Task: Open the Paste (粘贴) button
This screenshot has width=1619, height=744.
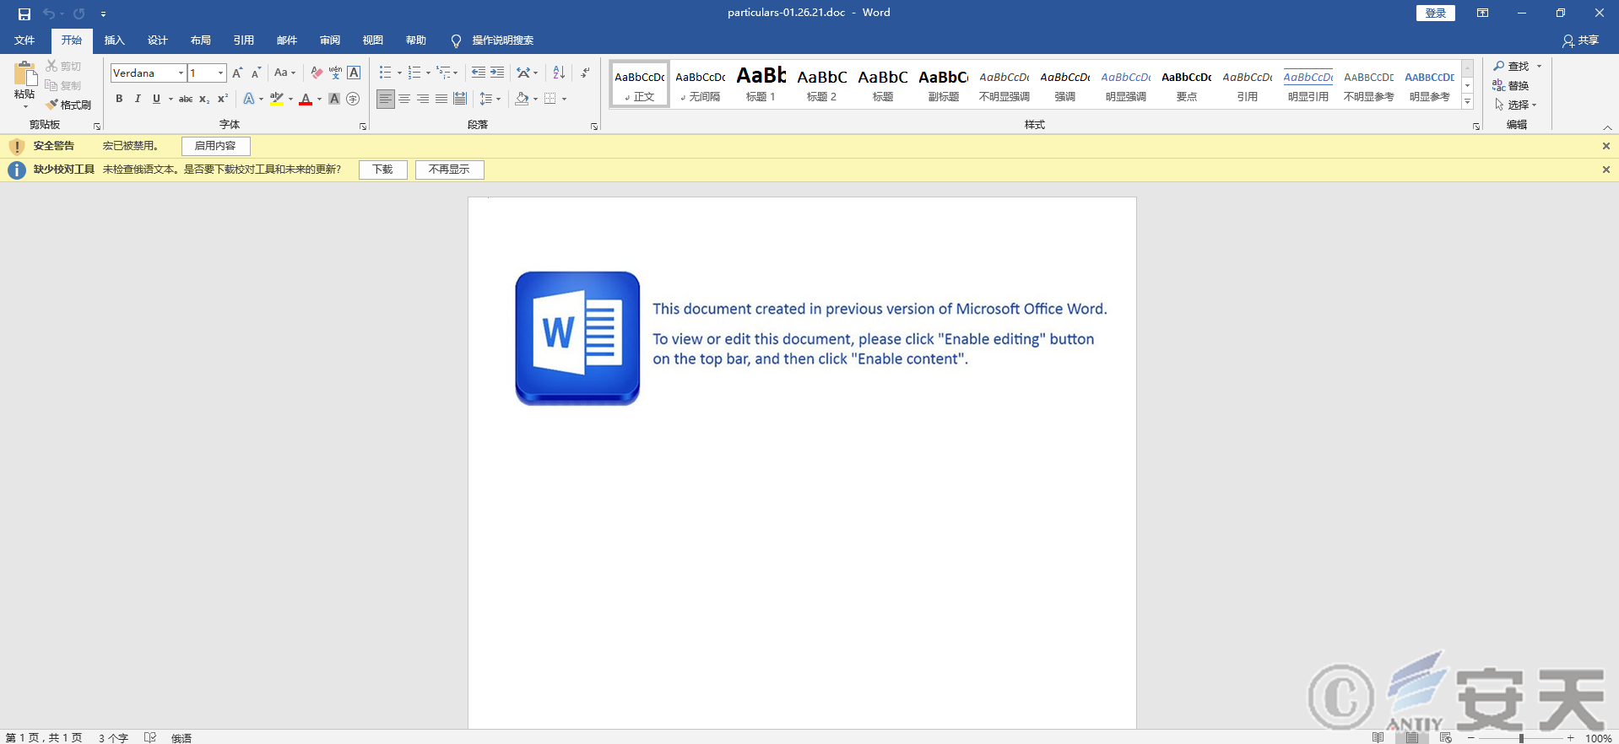Action: pos(24,84)
